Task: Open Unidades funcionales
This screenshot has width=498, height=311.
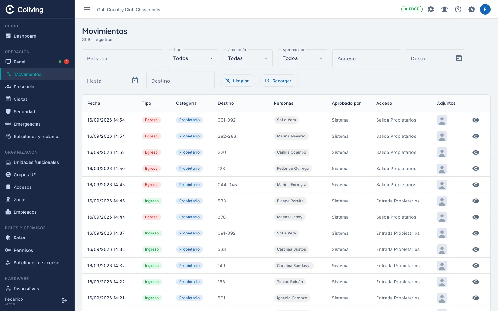Action: click(x=37, y=162)
